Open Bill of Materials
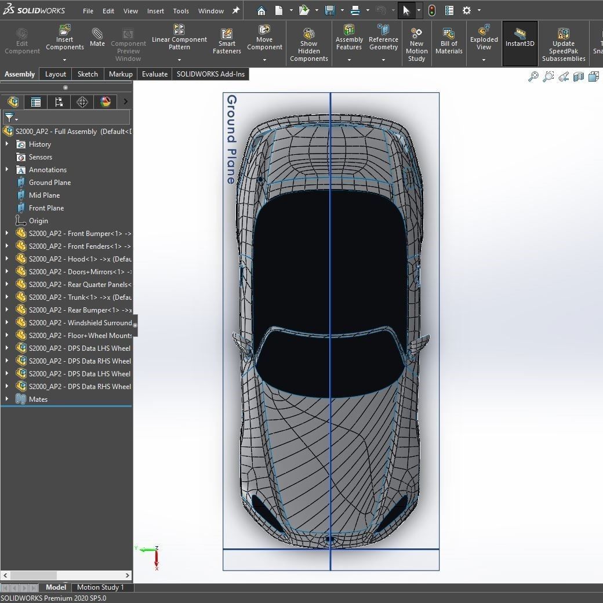This screenshot has width=603, height=603. (449, 42)
